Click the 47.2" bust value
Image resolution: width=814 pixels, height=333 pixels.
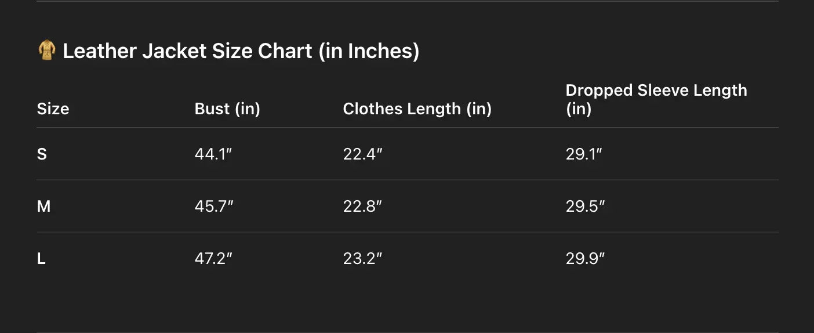click(213, 259)
